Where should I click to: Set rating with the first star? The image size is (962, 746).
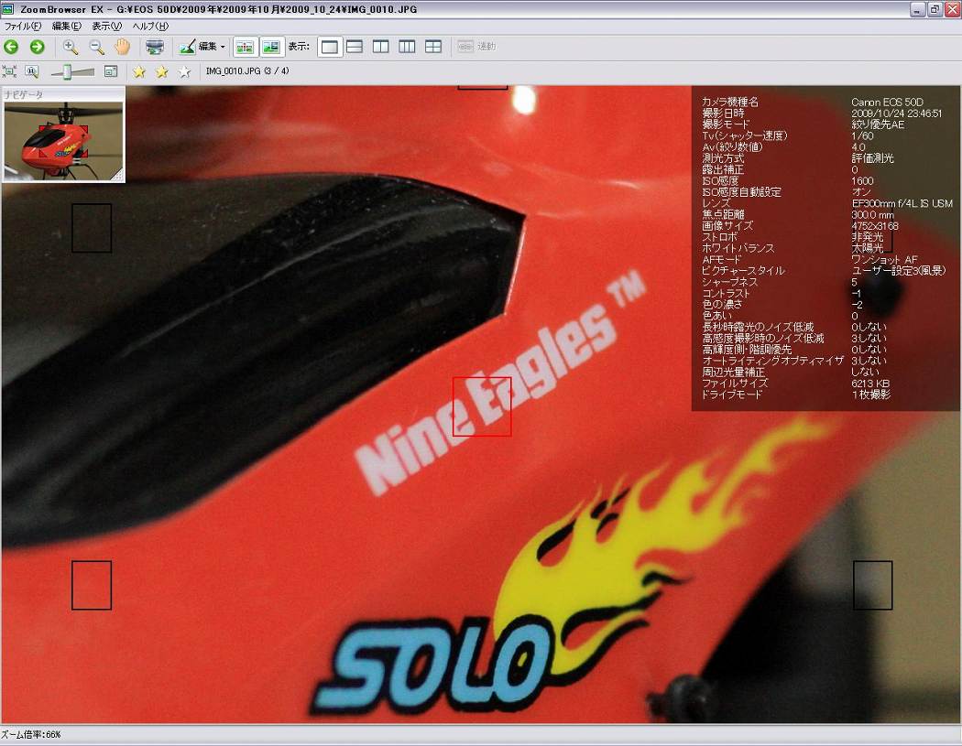(139, 71)
